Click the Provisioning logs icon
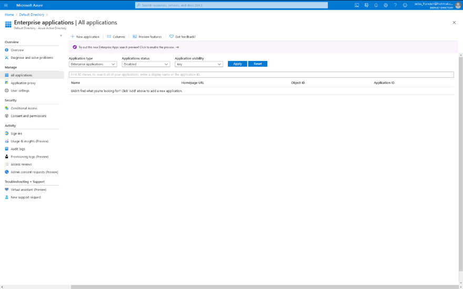Image resolution: width=463 pixels, height=289 pixels. coord(7,157)
